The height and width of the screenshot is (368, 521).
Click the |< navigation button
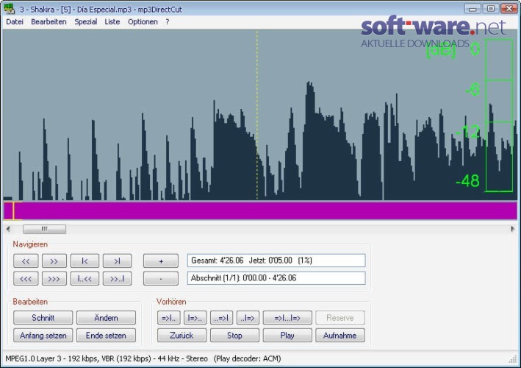[x=85, y=261]
